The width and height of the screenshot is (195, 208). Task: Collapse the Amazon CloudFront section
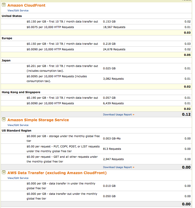pyautogui.click(x=4, y=5)
